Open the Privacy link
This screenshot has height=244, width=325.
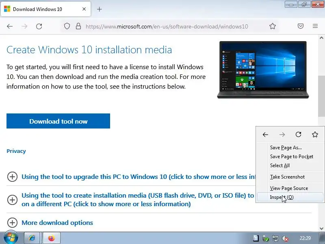[x=16, y=151]
